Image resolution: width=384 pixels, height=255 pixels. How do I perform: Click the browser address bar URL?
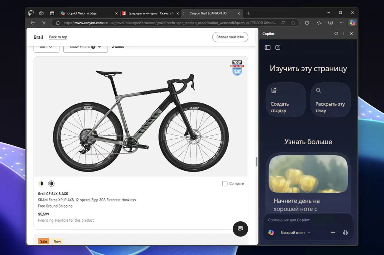(169, 23)
